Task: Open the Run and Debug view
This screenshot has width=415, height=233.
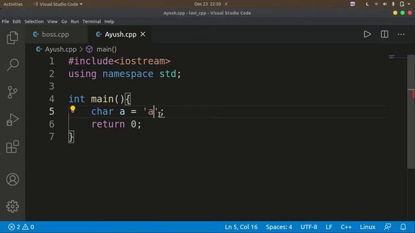Action: (12, 120)
